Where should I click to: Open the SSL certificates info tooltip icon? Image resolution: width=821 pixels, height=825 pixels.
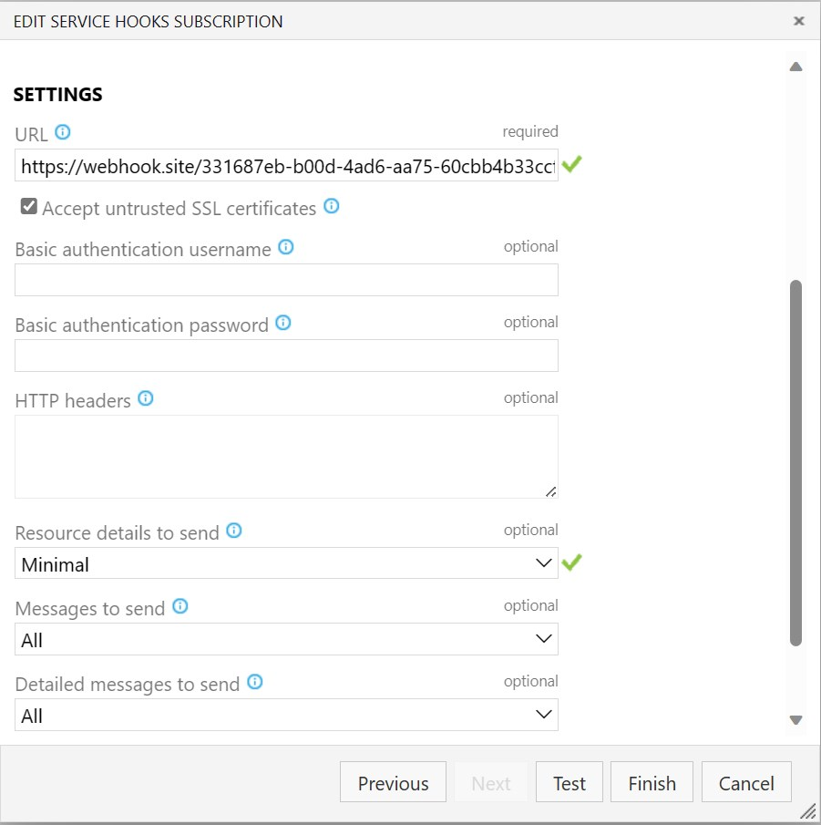[x=331, y=207]
